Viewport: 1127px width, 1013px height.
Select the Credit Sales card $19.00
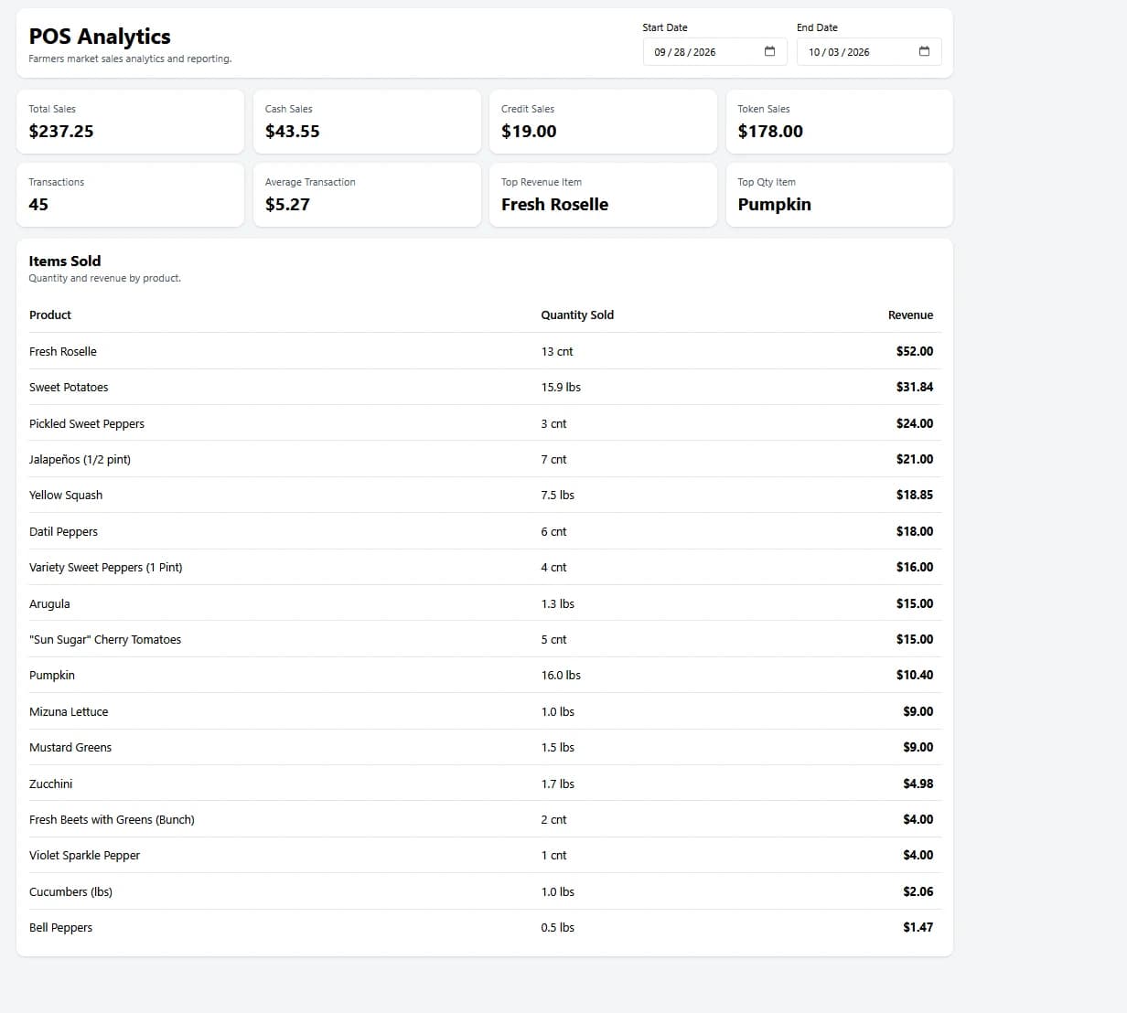click(x=603, y=122)
